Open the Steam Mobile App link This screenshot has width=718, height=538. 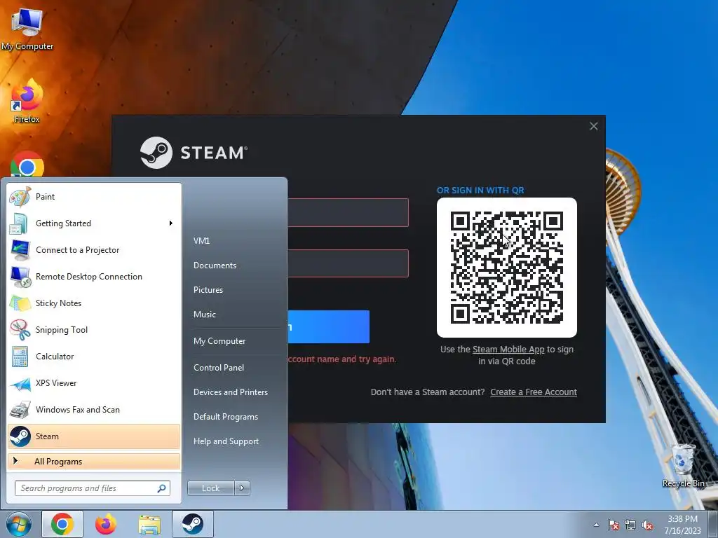(508, 350)
